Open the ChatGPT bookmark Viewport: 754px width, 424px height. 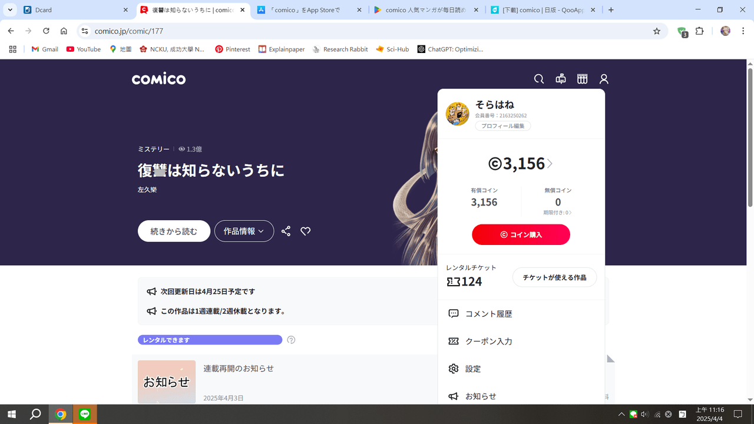[450, 49]
